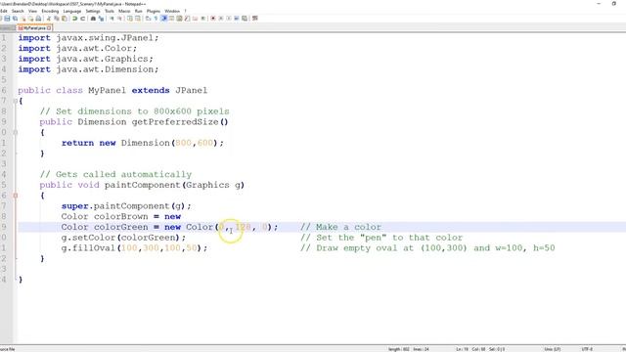Open Find with the binoculars icon

point(93,19)
